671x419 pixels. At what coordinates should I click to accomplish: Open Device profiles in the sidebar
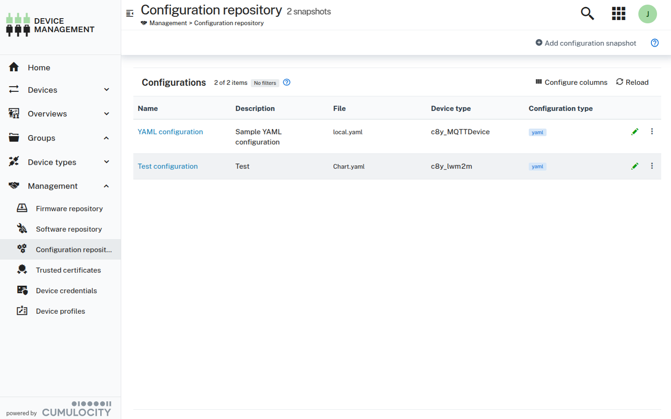point(60,311)
